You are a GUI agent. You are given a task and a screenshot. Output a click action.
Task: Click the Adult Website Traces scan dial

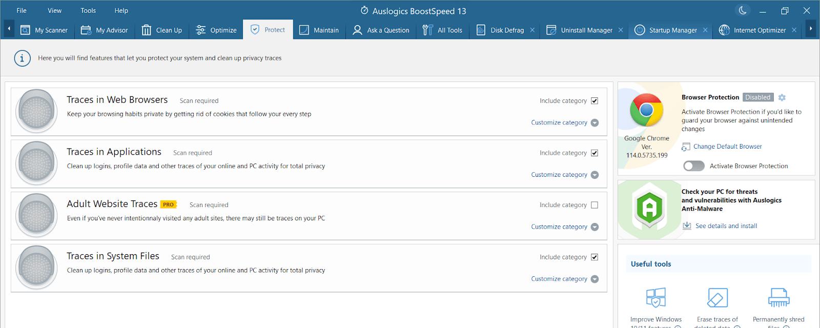36,215
